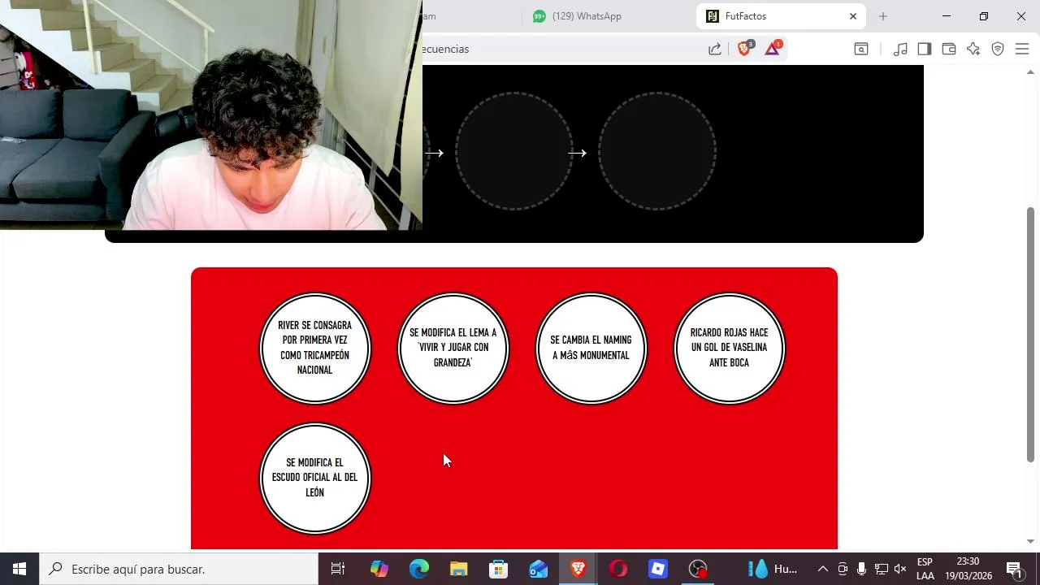Select 'Ricardo Rojas hace un gol de vaselina' circle
The width and height of the screenshot is (1040, 585).
click(x=730, y=348)
